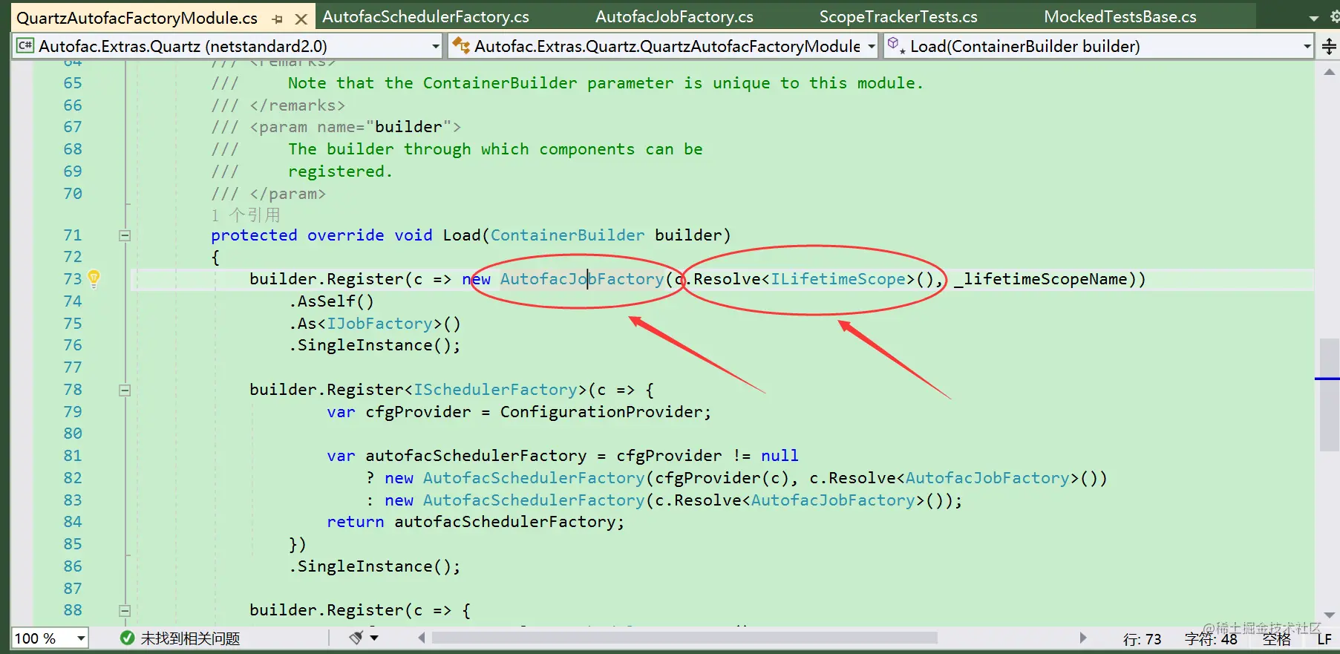Image resolution: width=1340 pixels, height=654 pixels.
Task: Click '.SingleInstance();' on line 86
Action: click(374, 566)
